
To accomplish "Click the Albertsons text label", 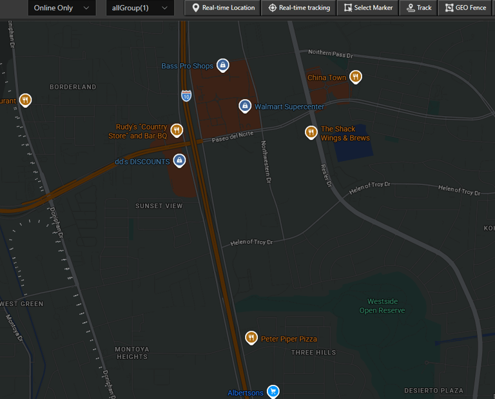I will (246, 393).
